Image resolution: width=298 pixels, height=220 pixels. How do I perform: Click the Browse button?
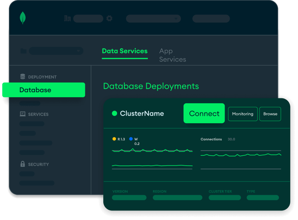pos(270,114)
